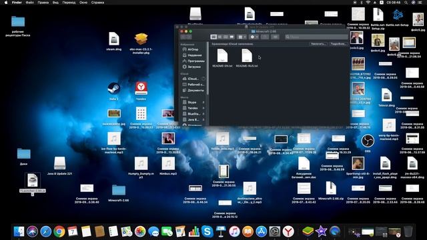The width and height of the screenshot is (427, 240).
Task: Select the Деки folder on desktop
Action: (x=24, y=156)
